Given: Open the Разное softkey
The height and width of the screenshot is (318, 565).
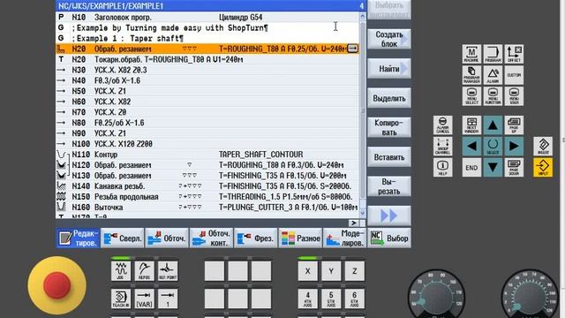Looking at the screenshot, I should 300,238.
